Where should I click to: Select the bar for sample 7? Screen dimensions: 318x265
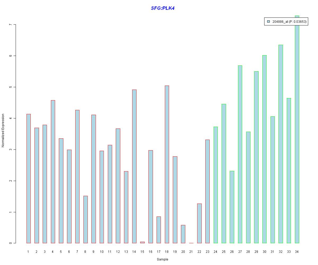pyautogui.click(x=77, y=176)
